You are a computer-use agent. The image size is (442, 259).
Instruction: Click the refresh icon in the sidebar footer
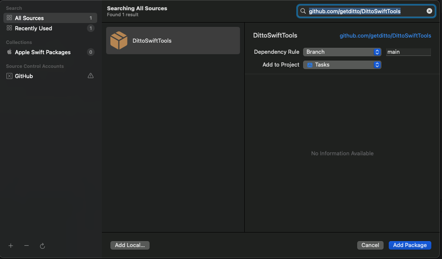coord(42,246)
